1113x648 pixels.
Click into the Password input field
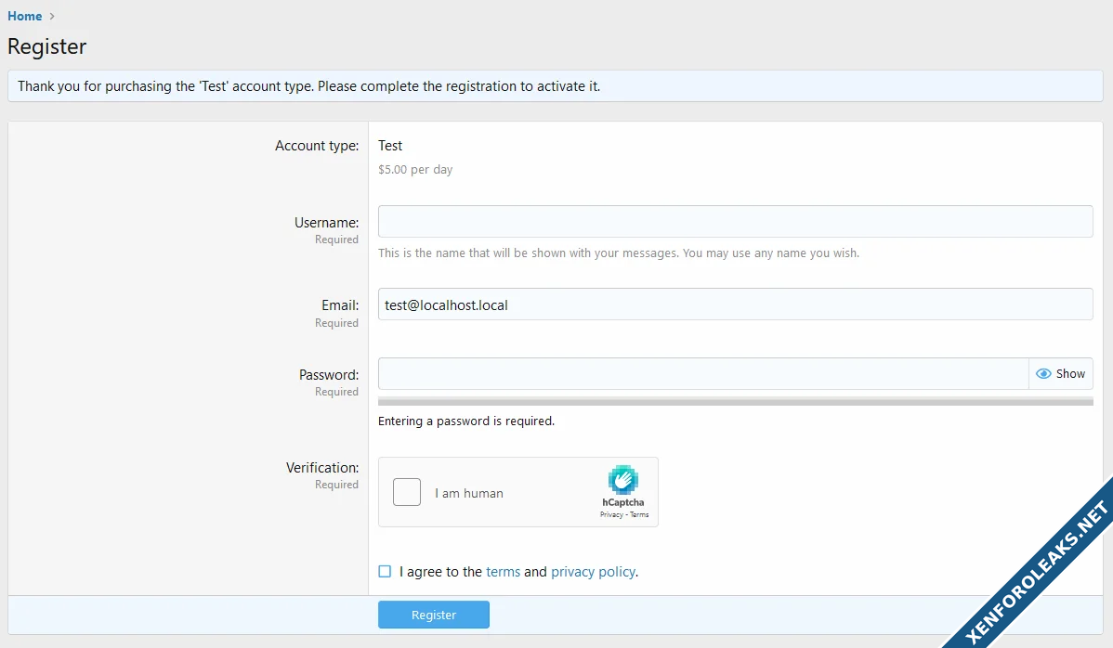[x=702, y=374]
